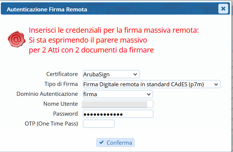Click the red 'Inserisci le credenziali' heading line
Viewport: 233px width, 152px height.
click(x=113, y=30)
